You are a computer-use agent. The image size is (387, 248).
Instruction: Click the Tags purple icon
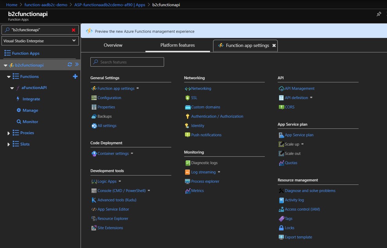(x=281, y=219)
